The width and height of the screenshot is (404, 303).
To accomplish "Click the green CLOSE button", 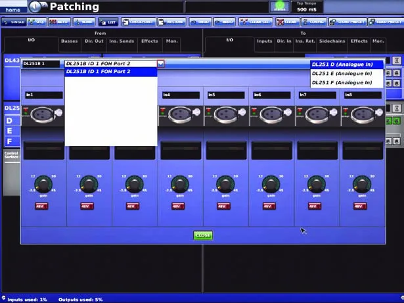I will click(x=203, y=235).
